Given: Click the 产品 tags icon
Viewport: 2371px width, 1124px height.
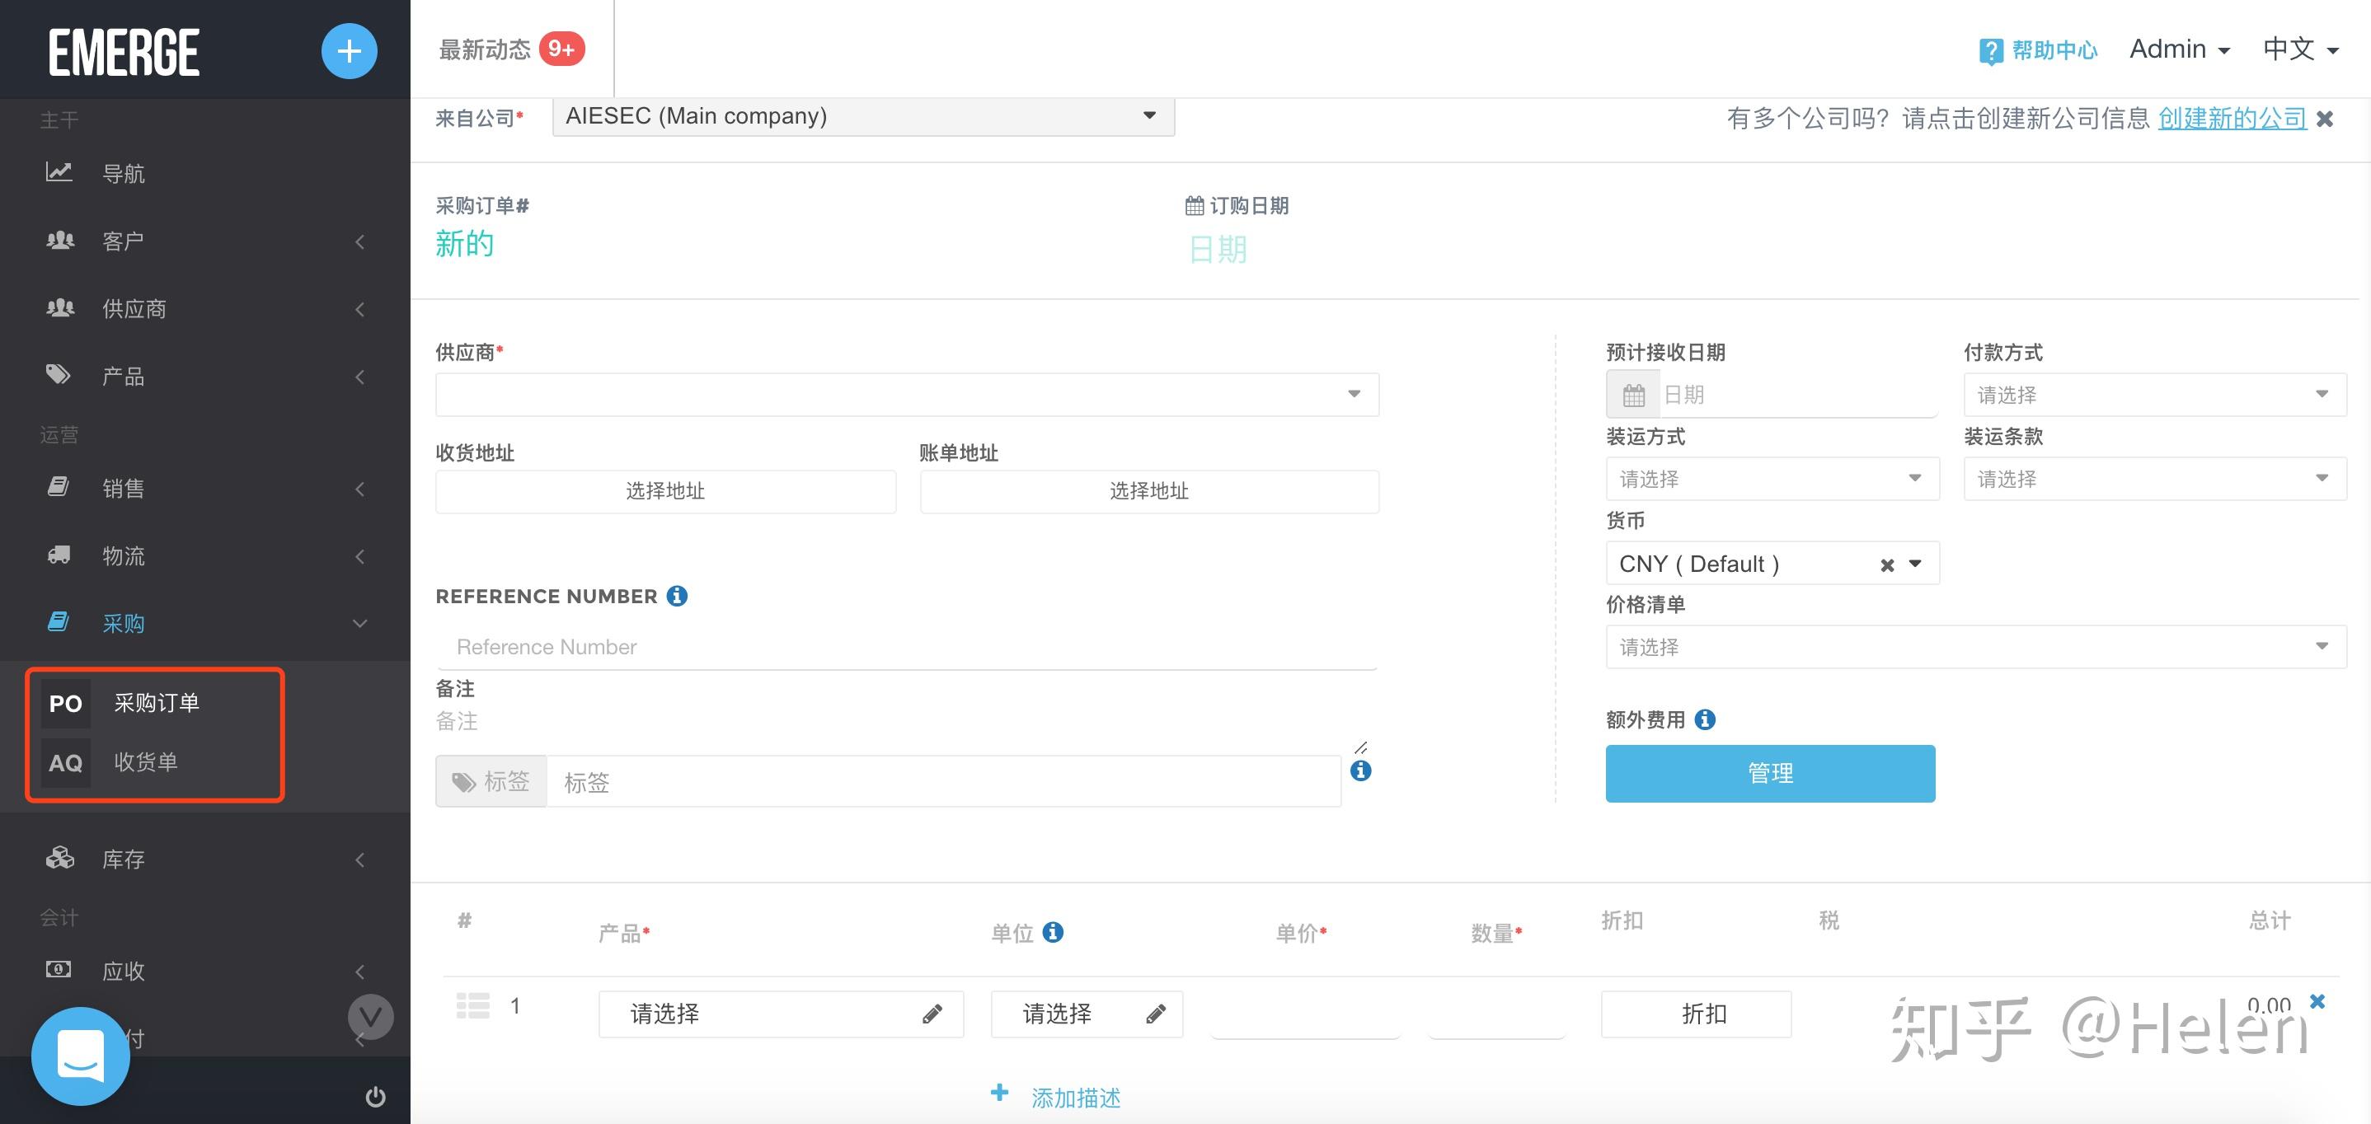Looking at the screenshot, I should 58,374.
